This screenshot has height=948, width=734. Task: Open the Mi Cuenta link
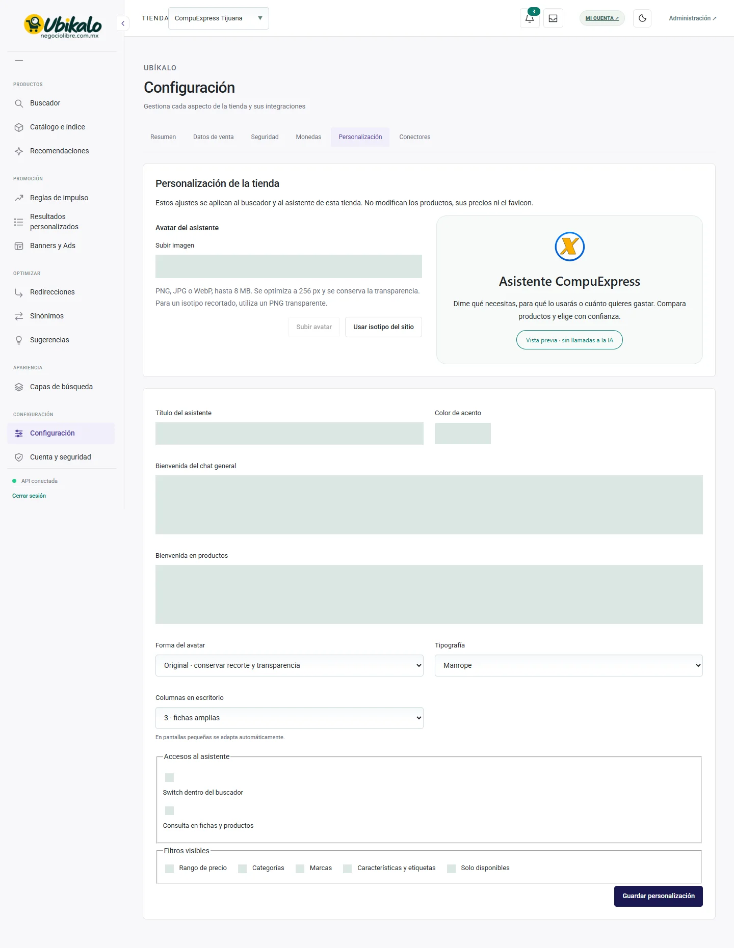pos(602,18)
